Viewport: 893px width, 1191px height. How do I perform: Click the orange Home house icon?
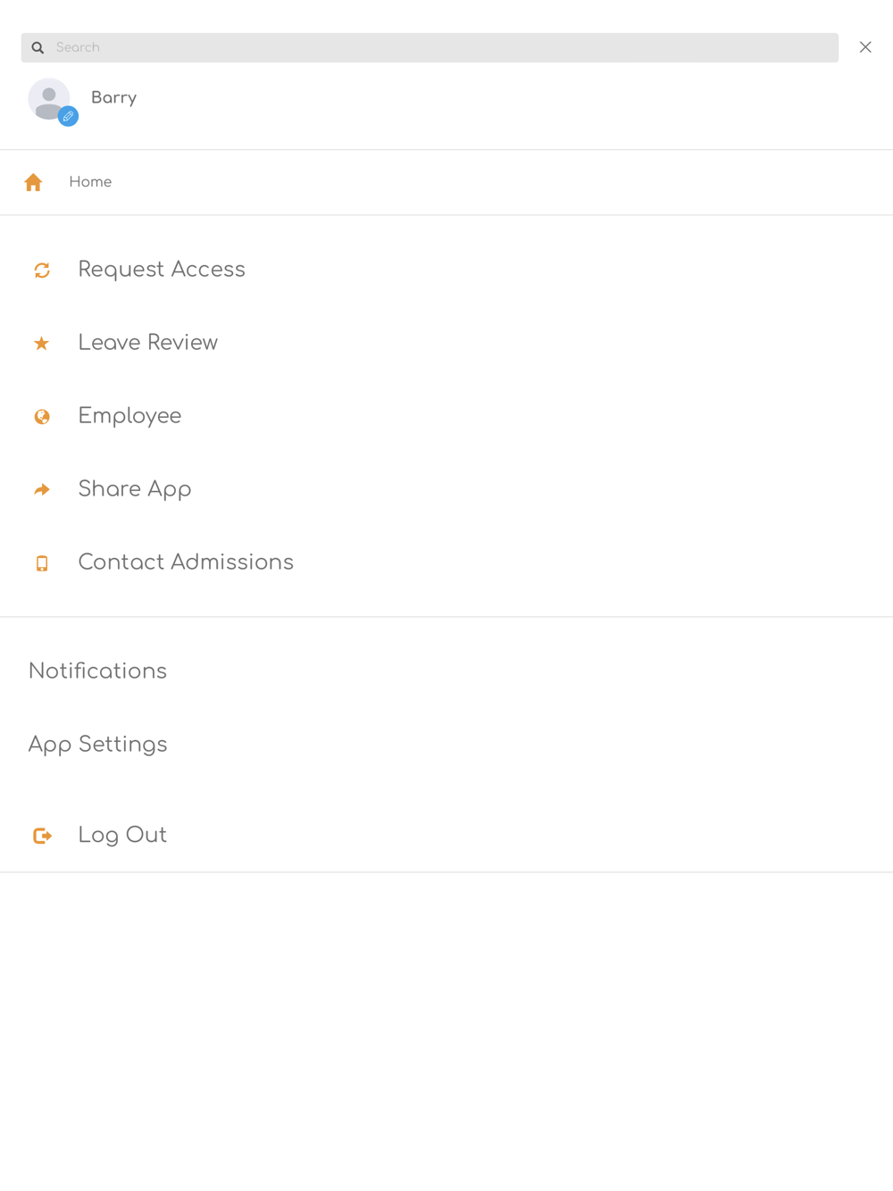33,182
